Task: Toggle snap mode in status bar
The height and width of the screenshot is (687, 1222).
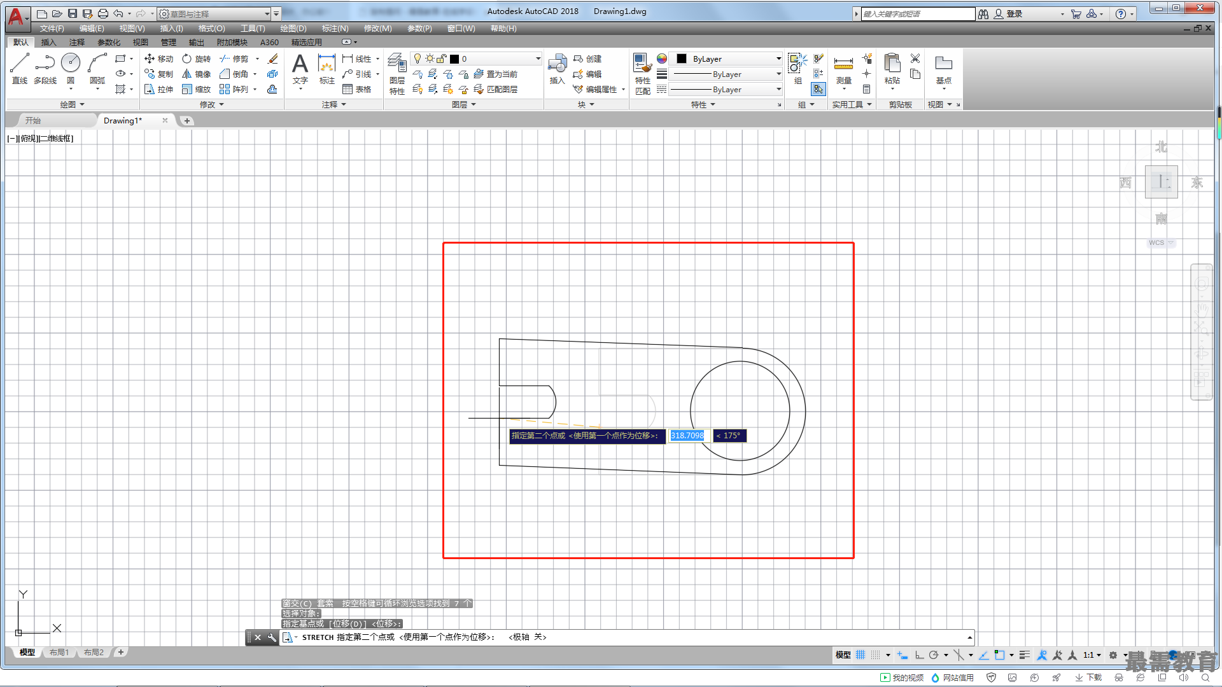Action: pos(876,655)
